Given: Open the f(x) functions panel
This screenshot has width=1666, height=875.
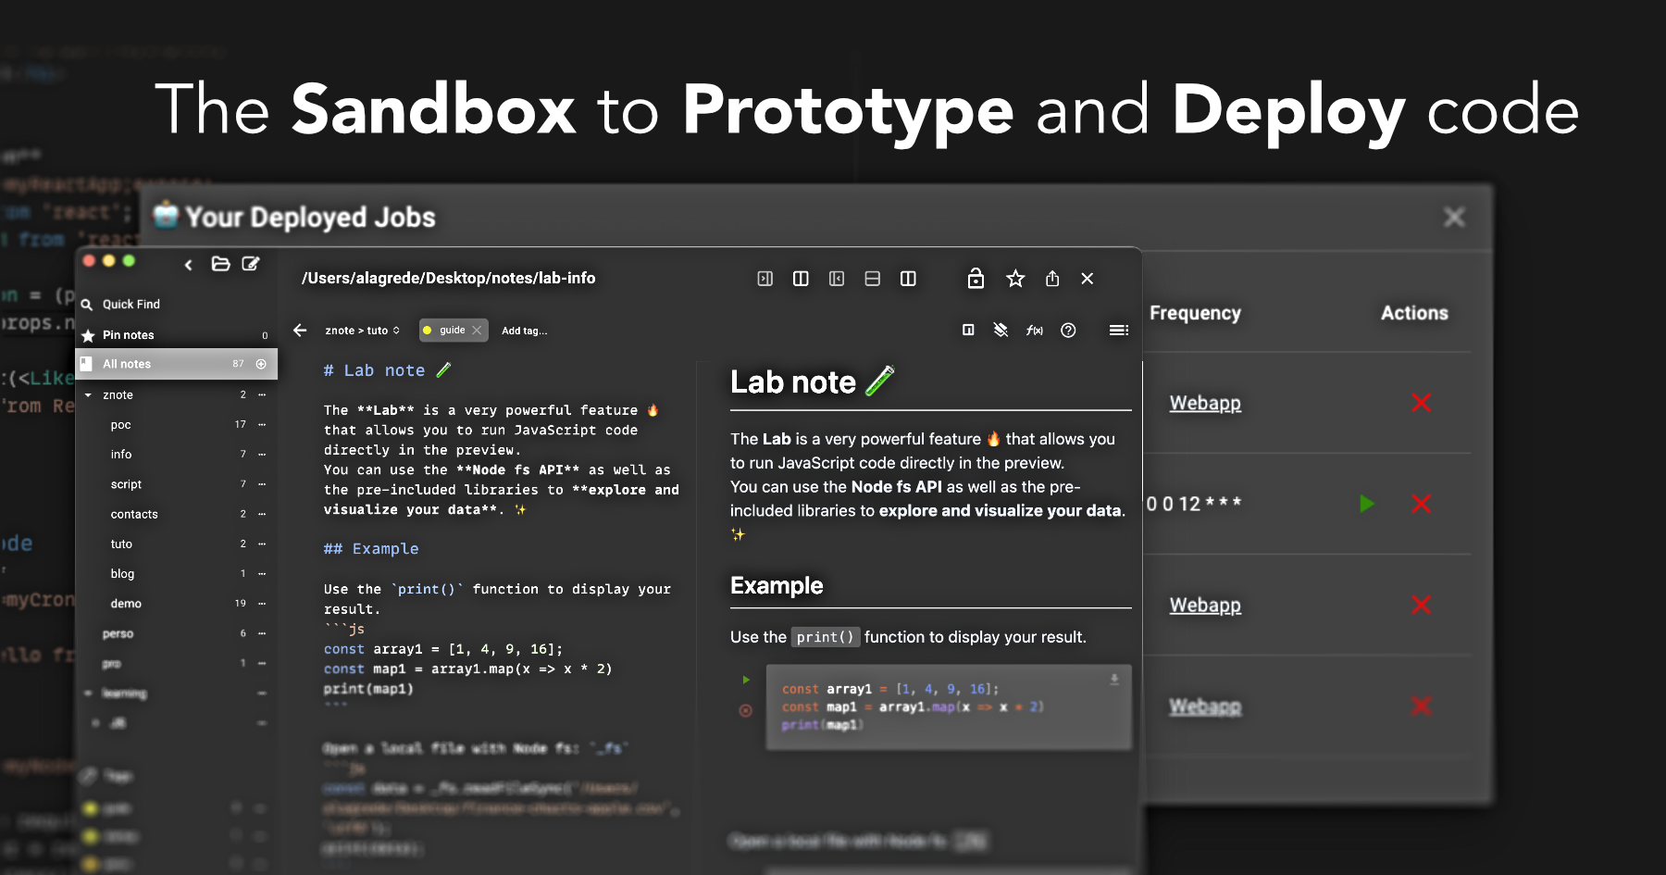Looking at the screenshot, I should (1035, 331).
